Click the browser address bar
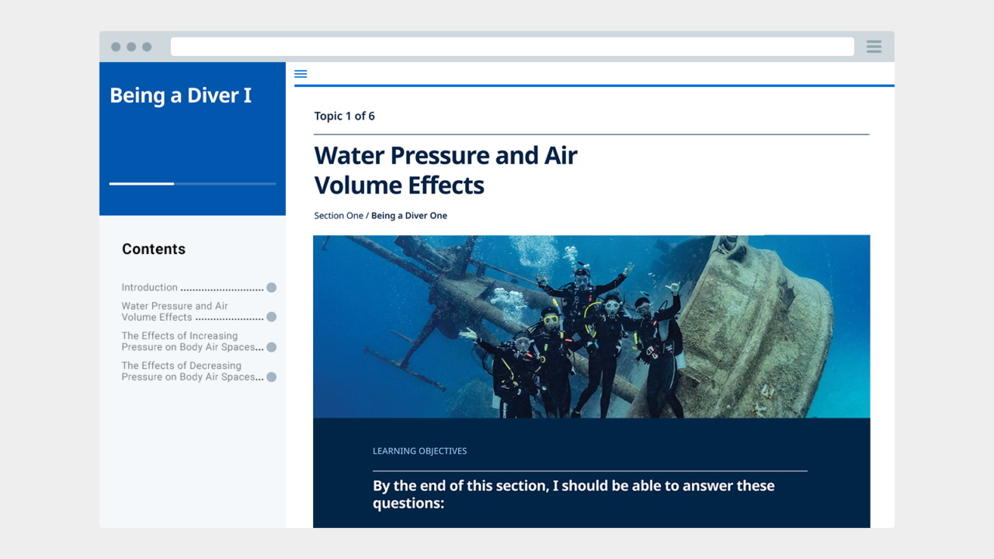Screen dimensions: 994x559 point(513,47)
